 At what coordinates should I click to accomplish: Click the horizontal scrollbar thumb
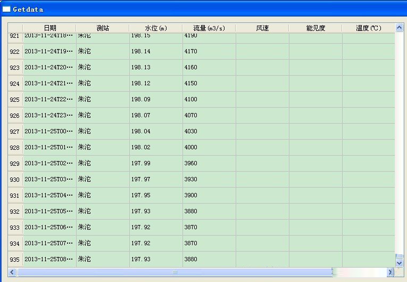click(174, 272)
